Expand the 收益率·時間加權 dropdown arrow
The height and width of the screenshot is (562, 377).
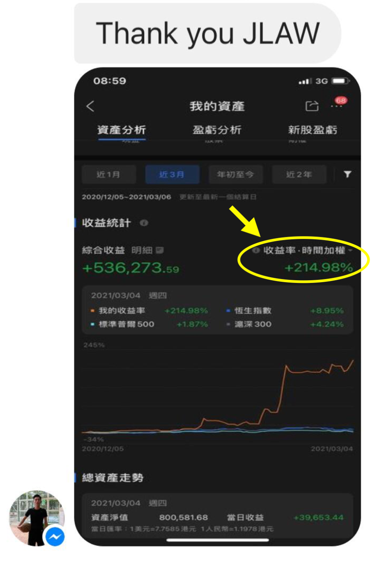pyautogui.click(x=350, y=250)
